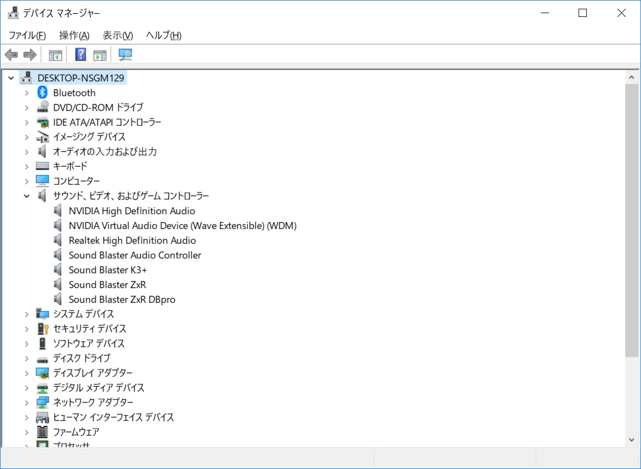Expand the IDE ATA/ATAPI コントローラー category

coord(27,122)
